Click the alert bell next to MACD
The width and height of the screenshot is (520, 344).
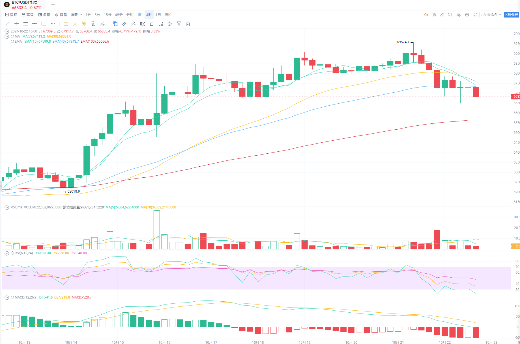[x=12, y=297]
